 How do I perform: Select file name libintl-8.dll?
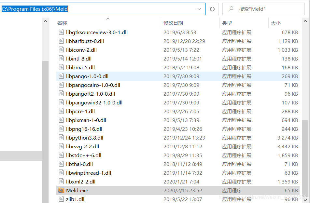point(79,59)
